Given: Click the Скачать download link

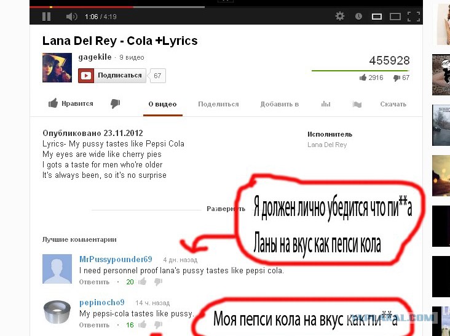Looking at the screenshot, I should point(393,105).
